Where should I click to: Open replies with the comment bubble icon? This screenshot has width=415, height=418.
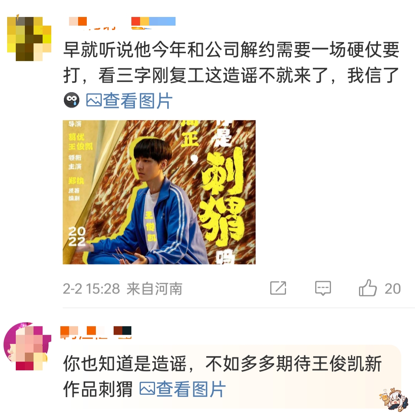[x=323, y=288]
